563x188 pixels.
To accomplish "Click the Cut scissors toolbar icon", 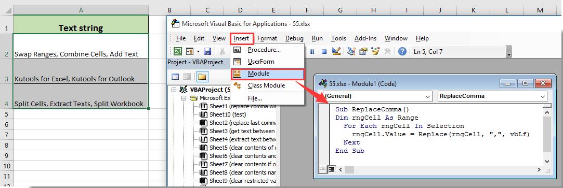I will [222, 51].
